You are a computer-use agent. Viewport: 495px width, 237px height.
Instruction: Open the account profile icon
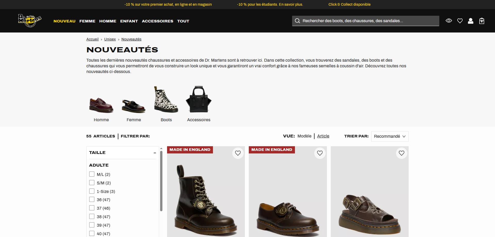471,21
